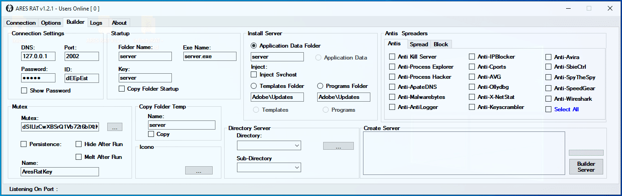Enable Anti-Process Explorer checkbox
622x196 pixels.
tap(421, 66)
